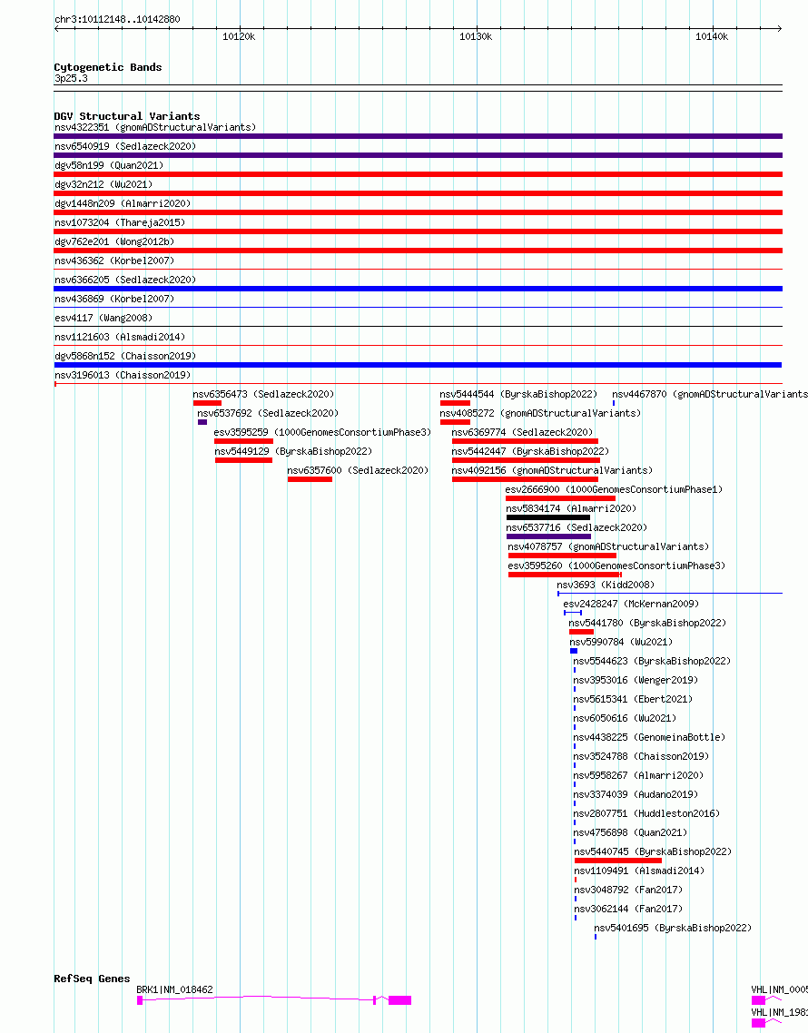Select the esv3595259 1000GenomesConsortiumPhase3 label
808x1033 pixels.
pos(322,433)
